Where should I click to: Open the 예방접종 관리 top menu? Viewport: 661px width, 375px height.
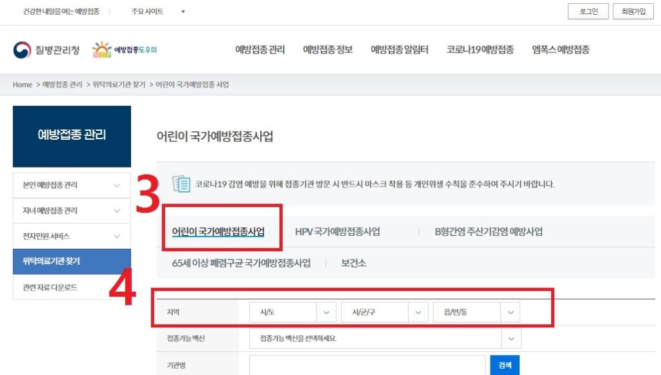click(260, 50)
